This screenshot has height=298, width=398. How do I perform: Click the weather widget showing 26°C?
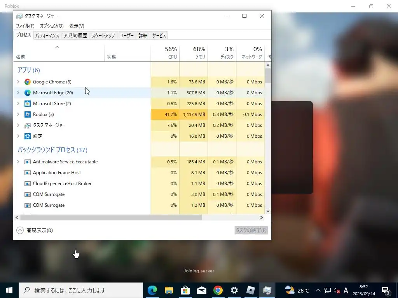tap(297, 290)
